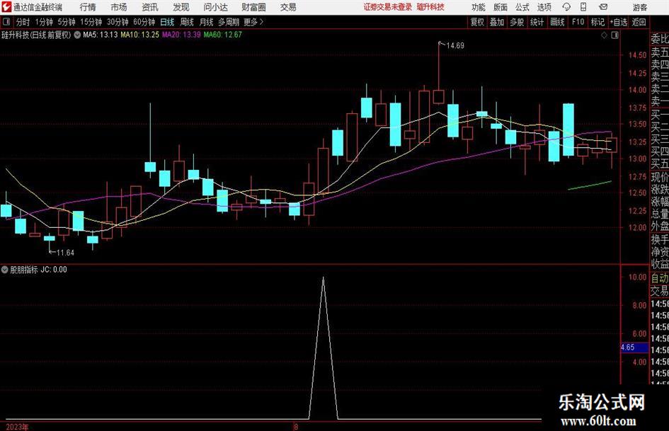
Task: Click the Tongdaxin red logo icon
Action: click(x=6, y=7)
